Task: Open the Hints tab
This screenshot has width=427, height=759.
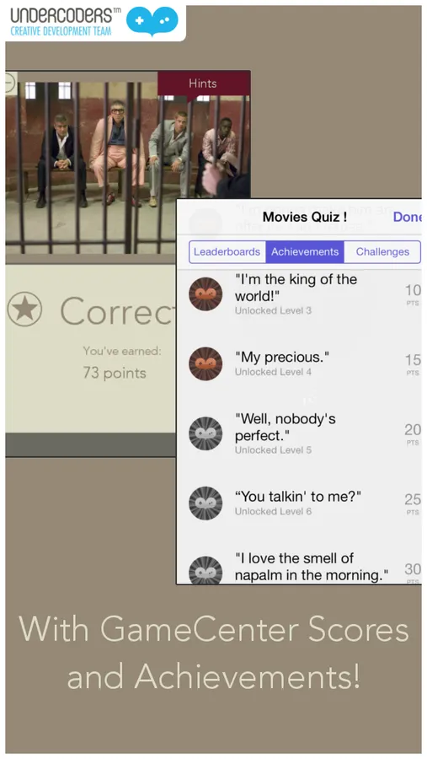Action: pos(203,83)
